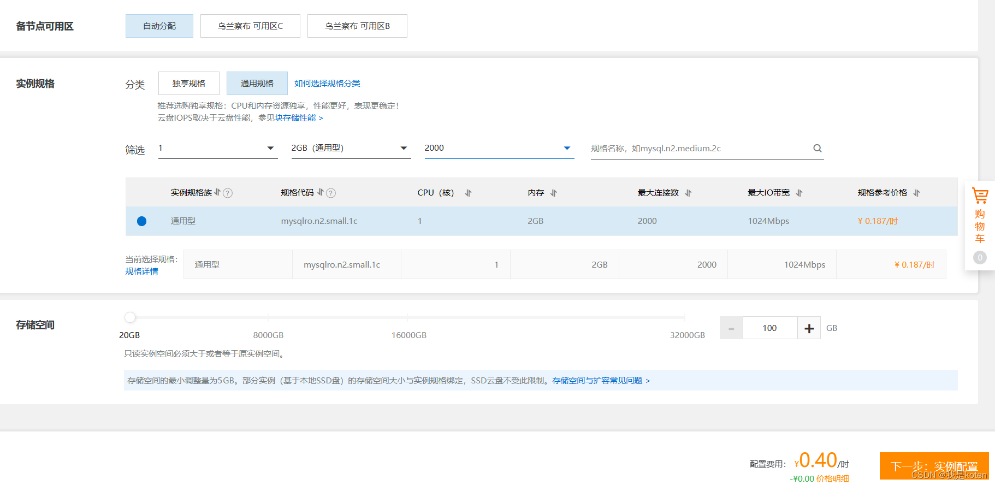The width and height of the screenshot is (995, 485).
Task: Choose 乌兰察布 可用区B zone
Action: tap(357, 26)
